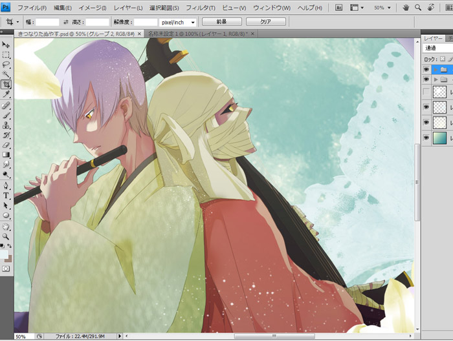Open the ウィンドウ(W) menu
Image resolution: width=453 pixels, height=341 pixels.
272,8
